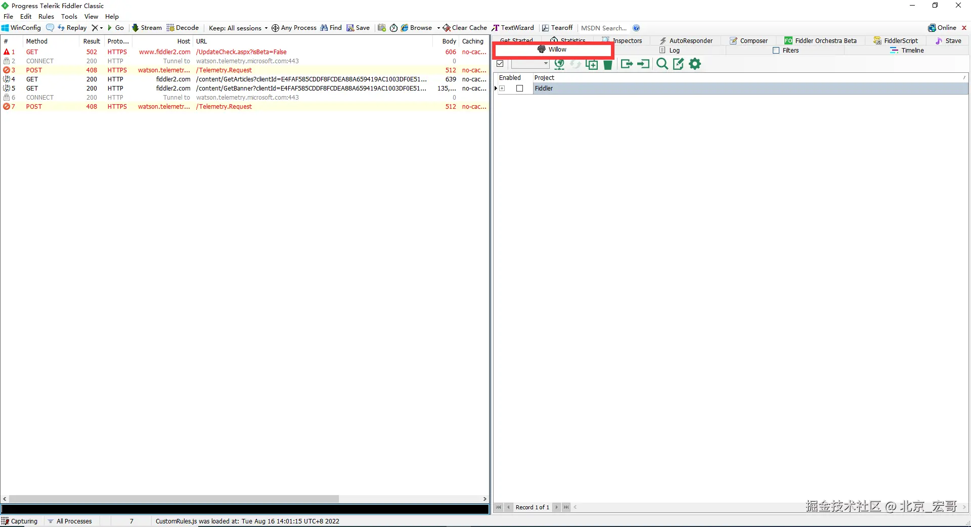The height and width of the screenshot is (527, 971).
Task: Open the Fiddler Orchestra Beta tab
Action: pos(820,41)
